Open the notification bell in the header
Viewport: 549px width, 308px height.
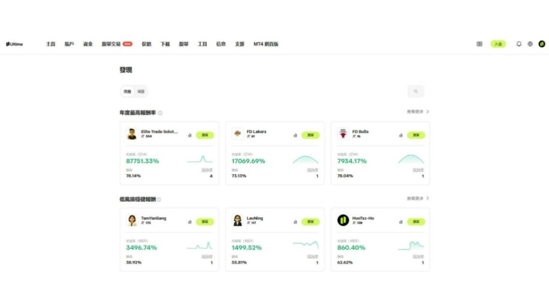pyautogui.click(x=518, y=44)
